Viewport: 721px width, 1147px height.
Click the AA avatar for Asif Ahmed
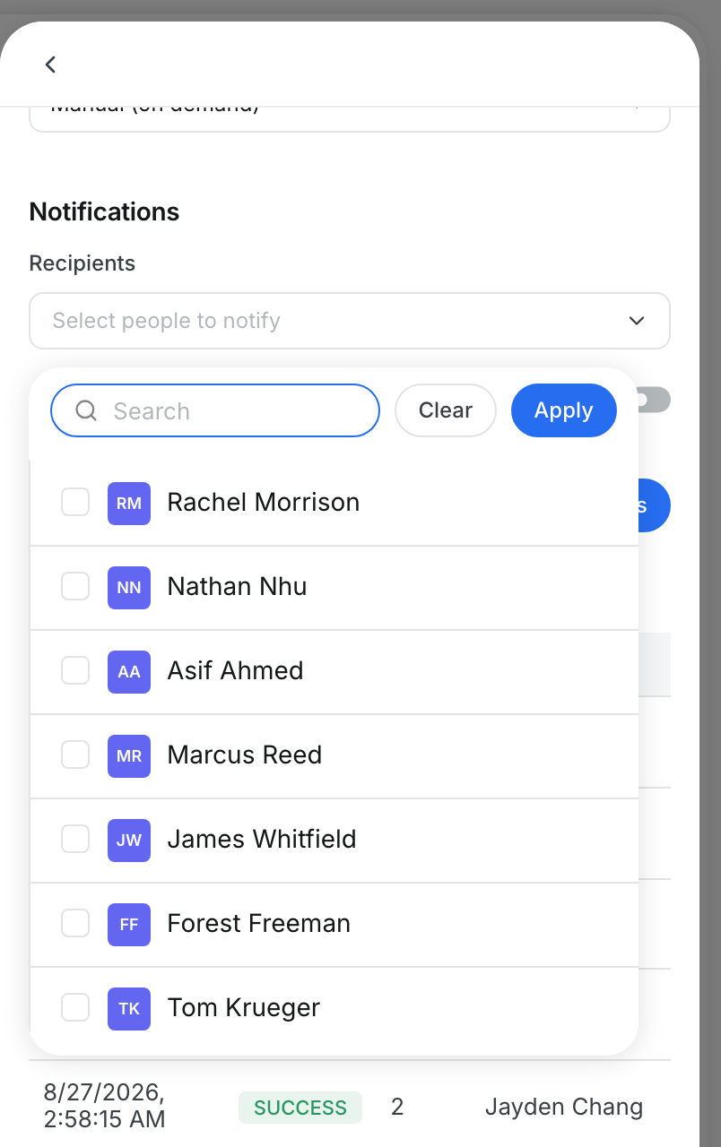tap(129, 672)
